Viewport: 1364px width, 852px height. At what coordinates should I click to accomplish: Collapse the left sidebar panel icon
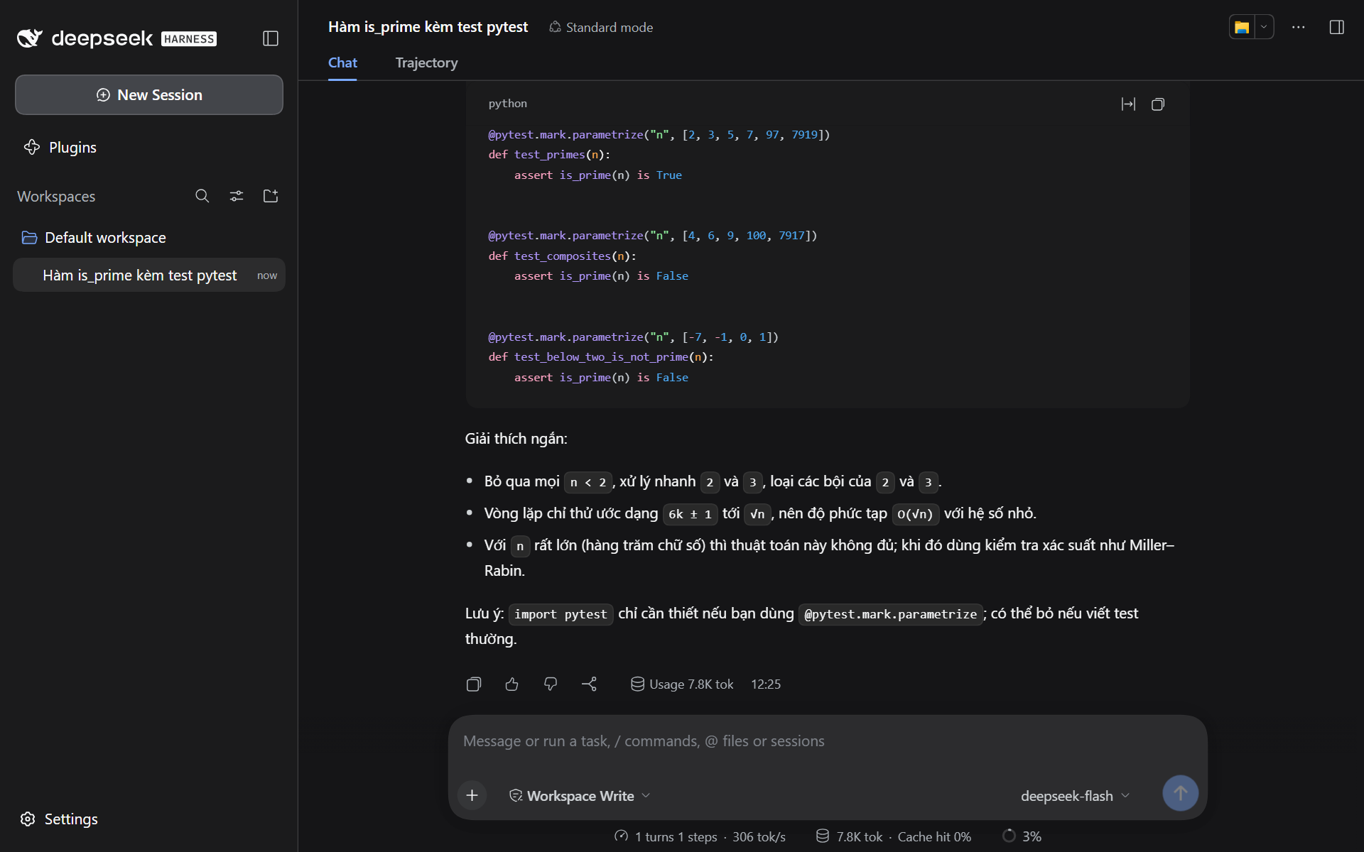tap(271, 38)
